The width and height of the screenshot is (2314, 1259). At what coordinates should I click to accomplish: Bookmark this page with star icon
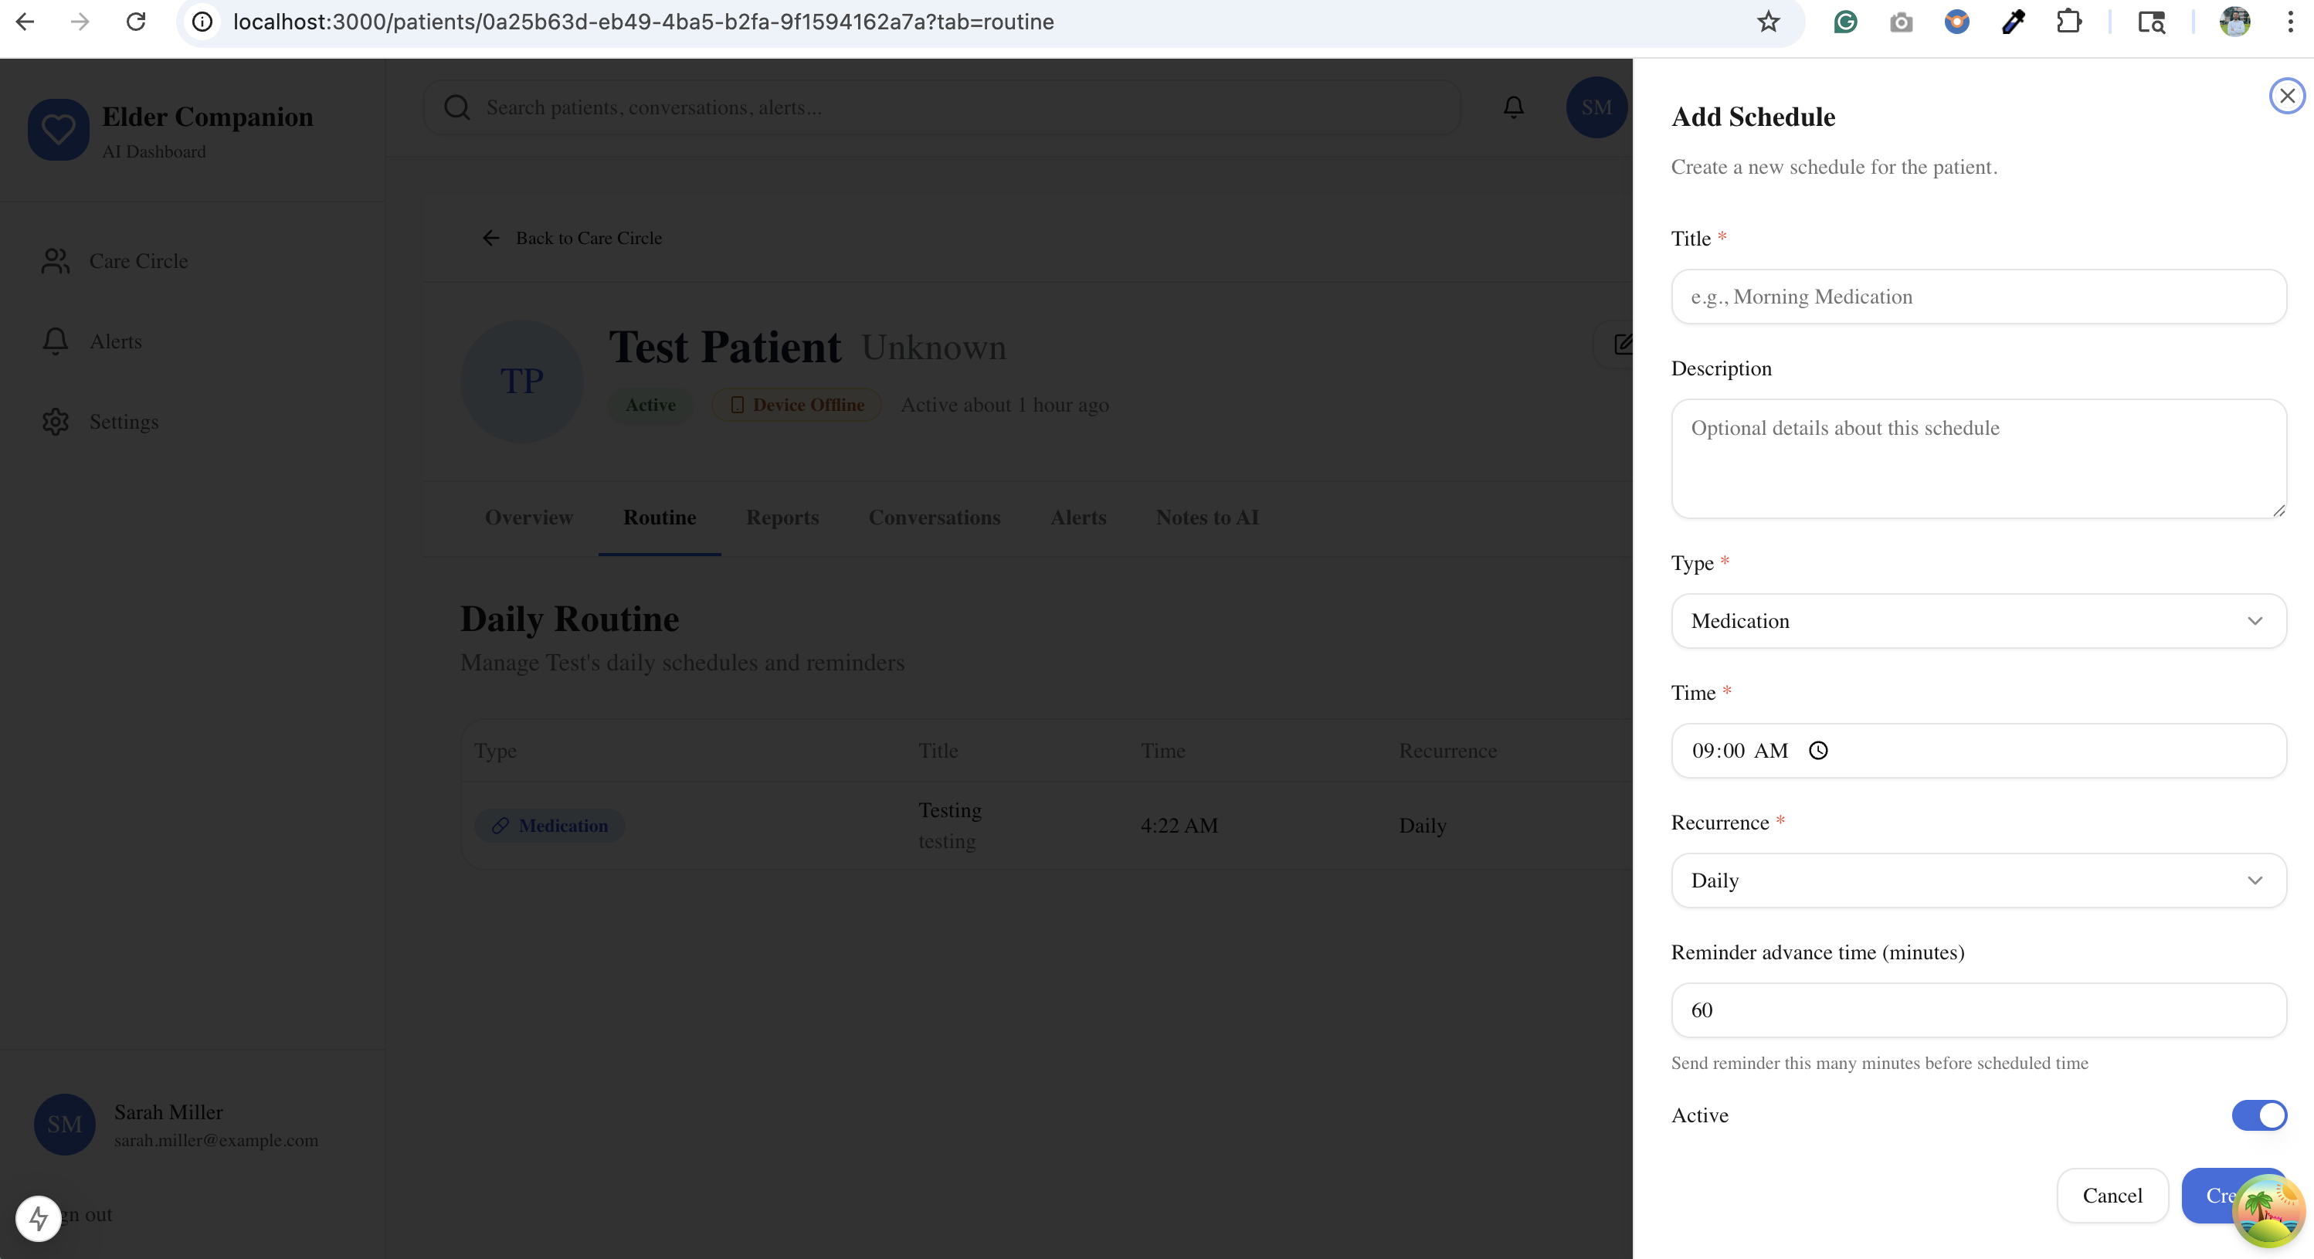click(x=1768, y=22)
